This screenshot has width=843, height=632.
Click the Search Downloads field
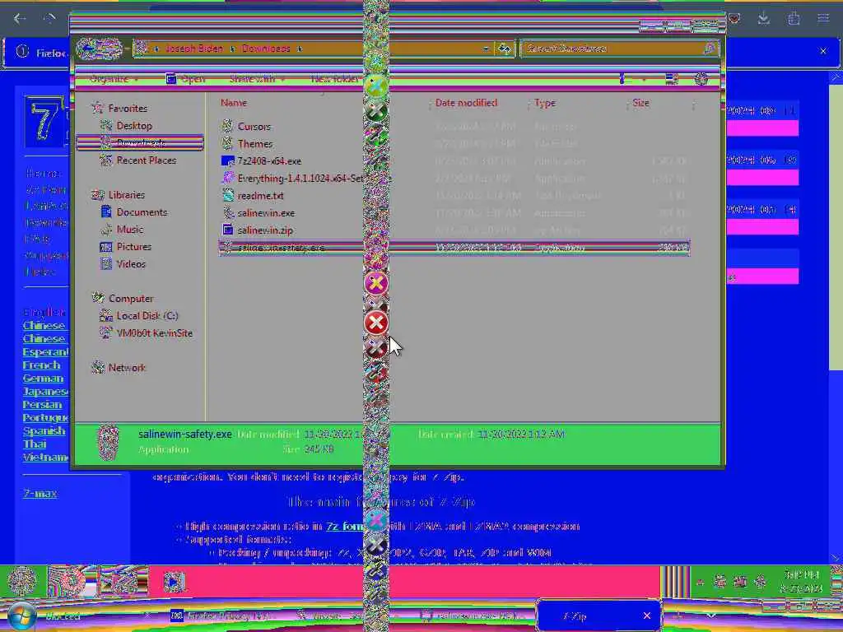619,49
